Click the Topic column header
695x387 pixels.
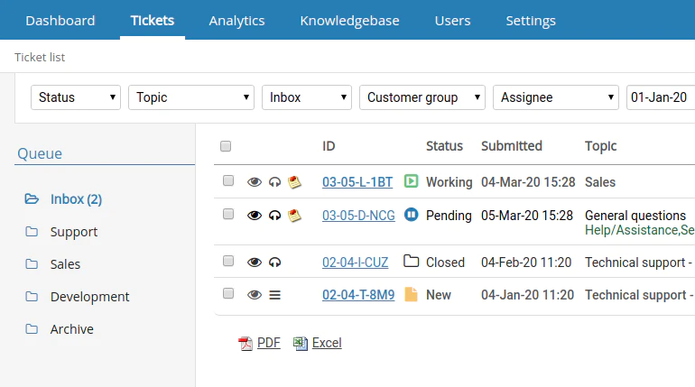pos(600,146)
